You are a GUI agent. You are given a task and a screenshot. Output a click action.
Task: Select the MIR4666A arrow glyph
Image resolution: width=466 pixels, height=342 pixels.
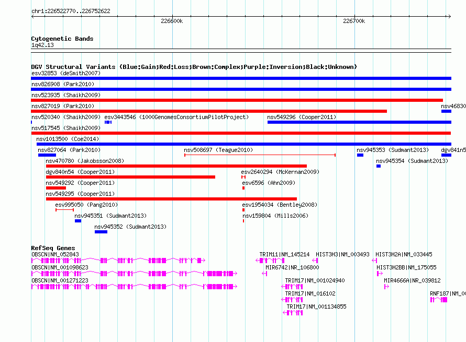pos(386,287)
